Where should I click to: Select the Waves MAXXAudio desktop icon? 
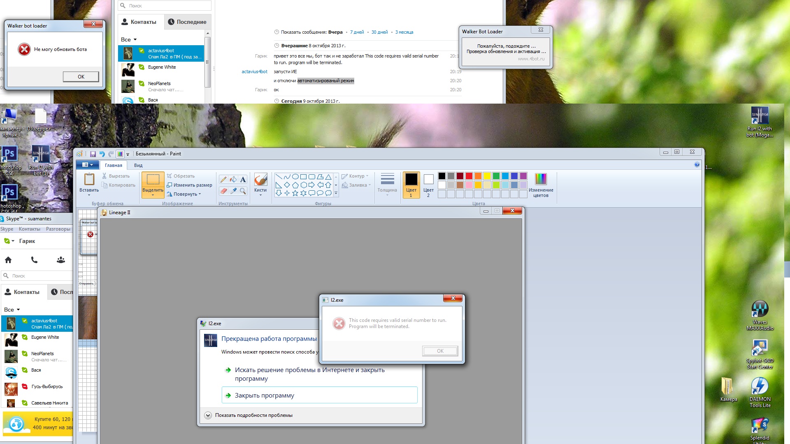[760, 315]
